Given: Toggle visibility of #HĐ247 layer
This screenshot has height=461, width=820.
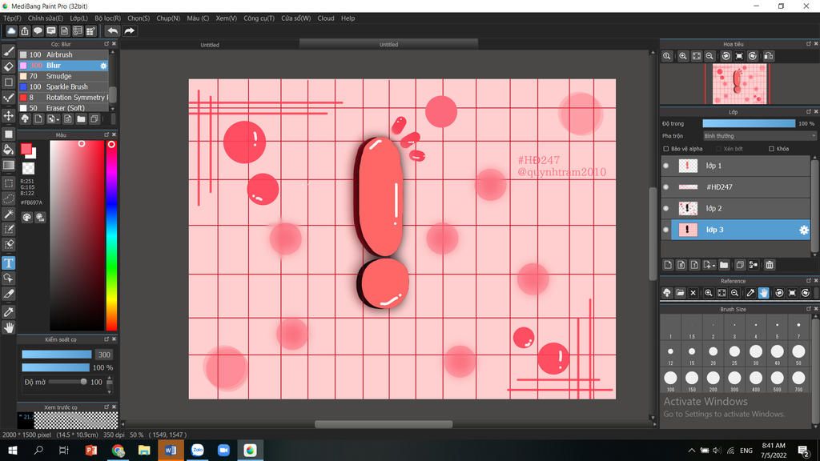Looking at the screenshot, I should point(665,187).
